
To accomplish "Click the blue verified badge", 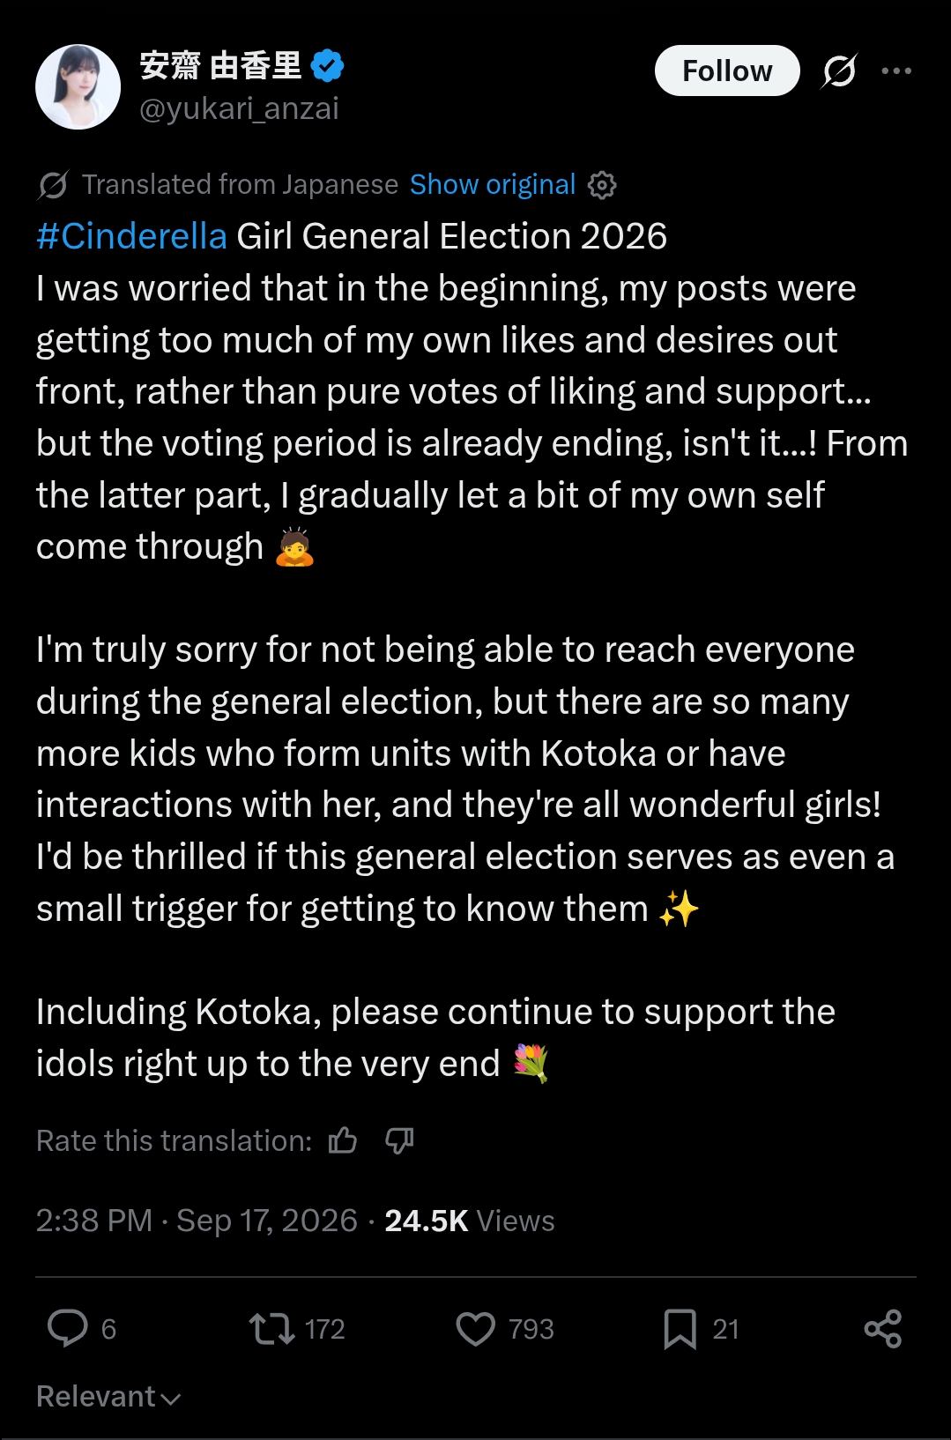I will tap(328, 66).
